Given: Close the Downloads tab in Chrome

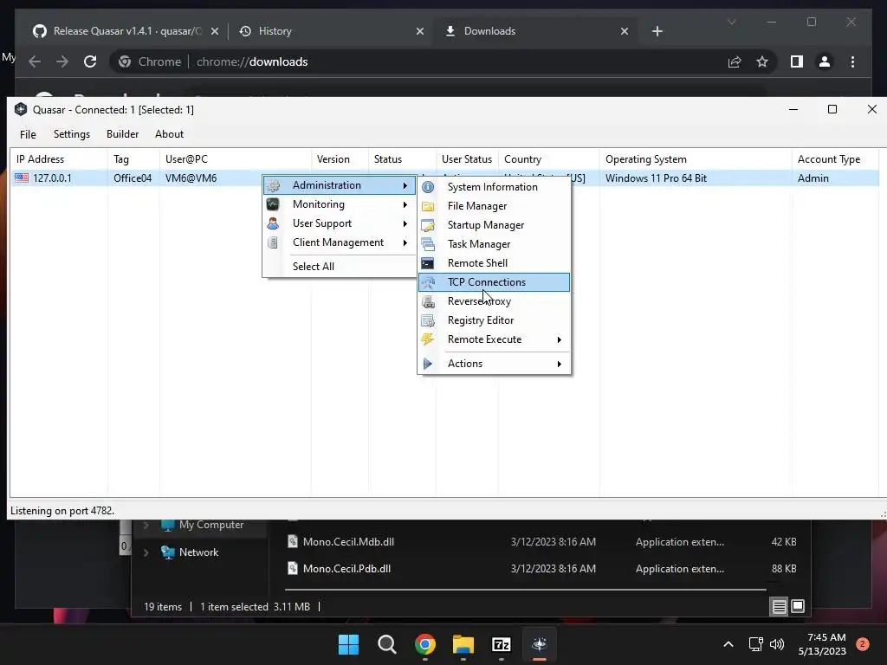Looking at the screenshot, I should (625, 31).
